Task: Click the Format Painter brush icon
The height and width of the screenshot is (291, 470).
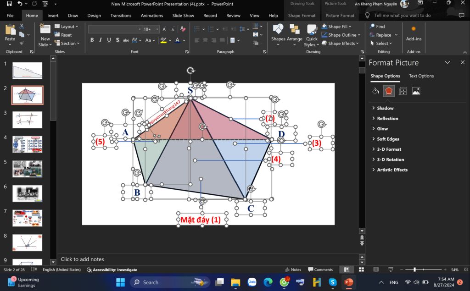Action: (22, 42)
